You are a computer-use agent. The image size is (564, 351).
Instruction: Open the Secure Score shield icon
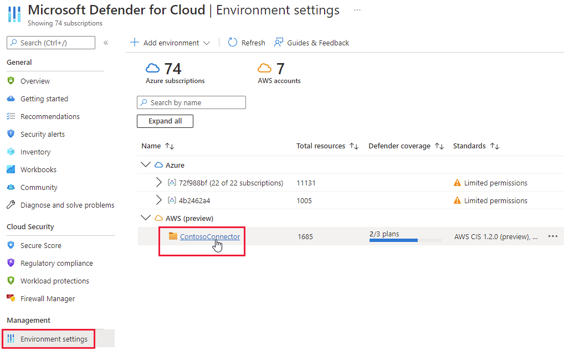pyautogui.click(x=11, y=245)
